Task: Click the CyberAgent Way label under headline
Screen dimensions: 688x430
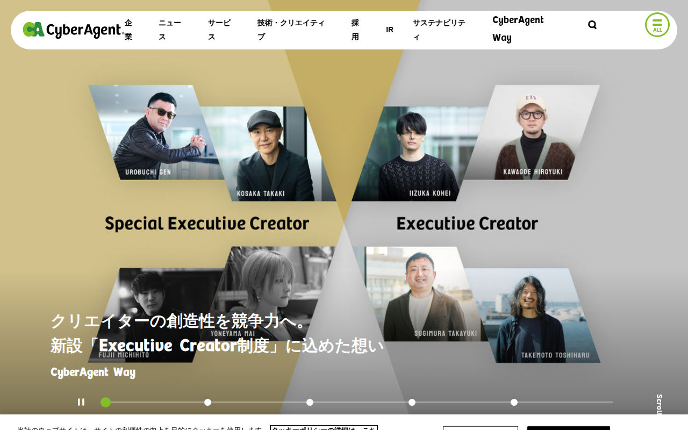Action: click(x=93, y=372)
